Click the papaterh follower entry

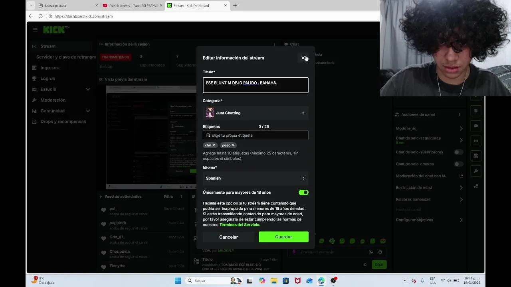[142, 225]
